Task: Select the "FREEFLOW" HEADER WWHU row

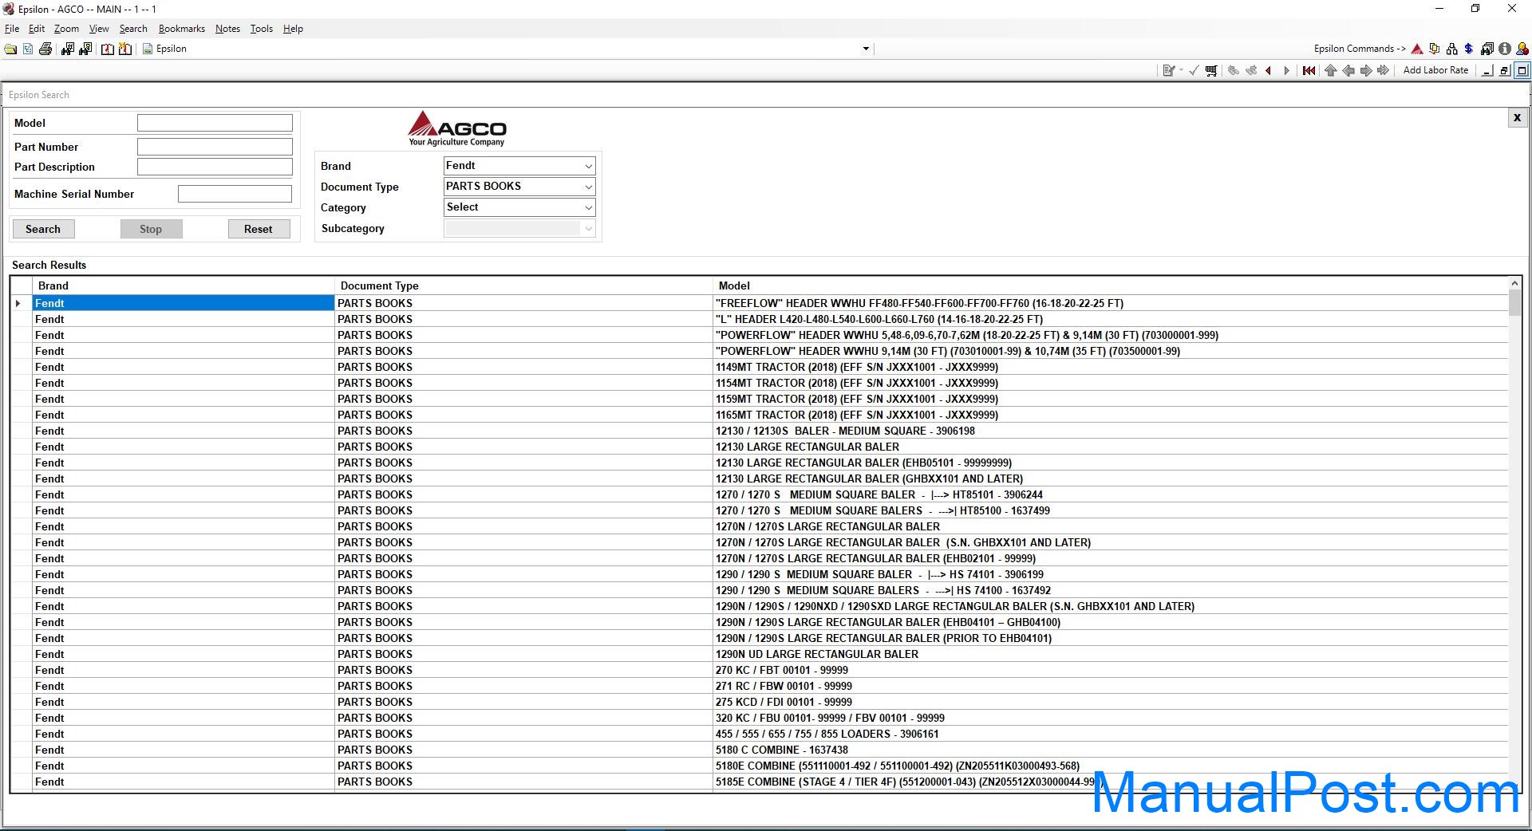Action: pyautogui.click(x=759, y=303)
